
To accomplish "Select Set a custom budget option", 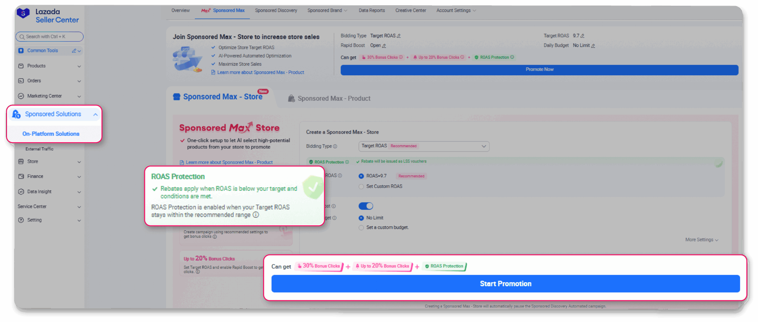I will coord(361,228).
